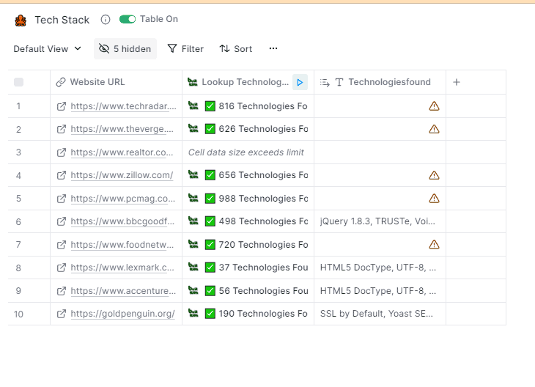
Task: Open the zillow.com link external icon
Action: point(62,175)
